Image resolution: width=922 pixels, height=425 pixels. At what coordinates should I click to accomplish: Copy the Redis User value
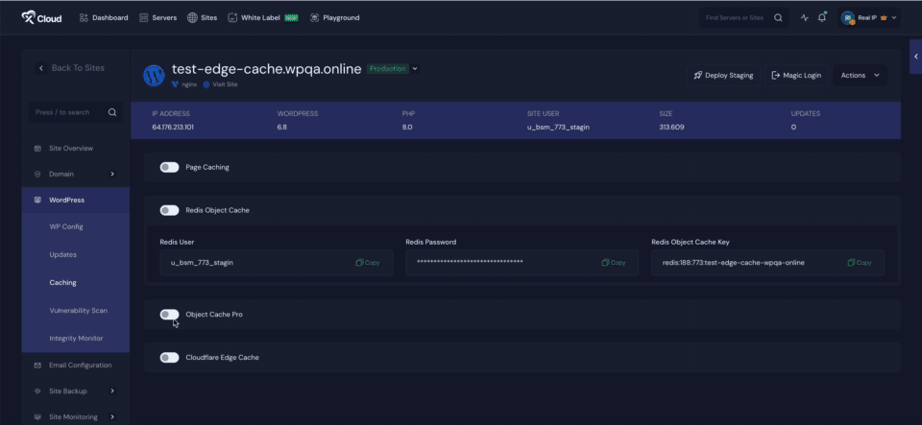(368, 262)
